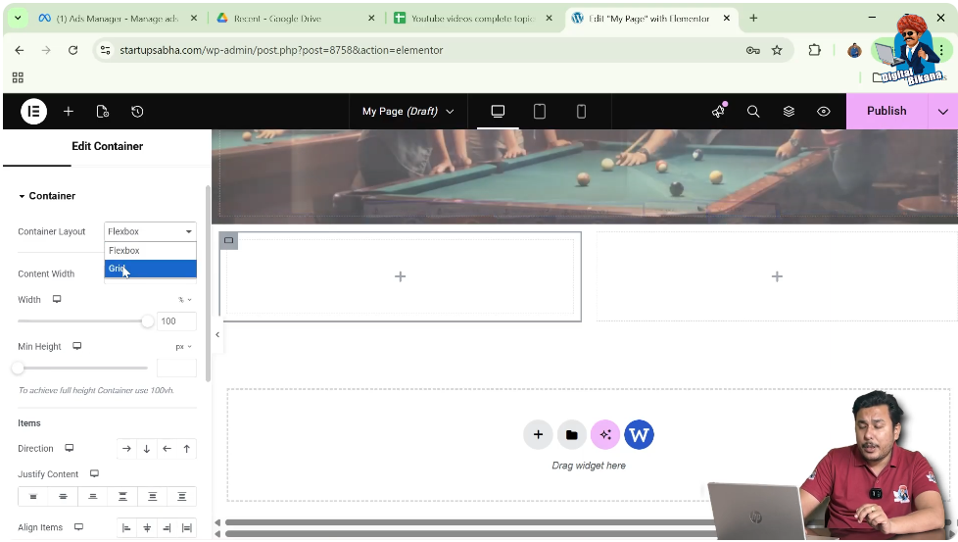Screen dimensions: 958x542
Task: Open the What's New megaphone icon
Action: (719, 111)
